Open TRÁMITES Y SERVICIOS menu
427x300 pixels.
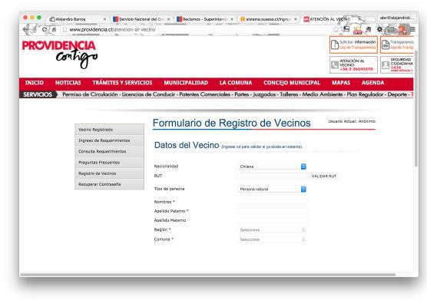122,83
